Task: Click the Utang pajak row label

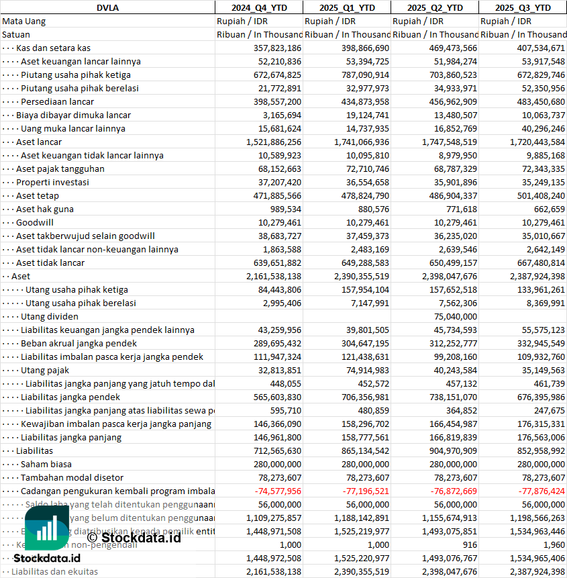Action: click(x=44, y=371)
